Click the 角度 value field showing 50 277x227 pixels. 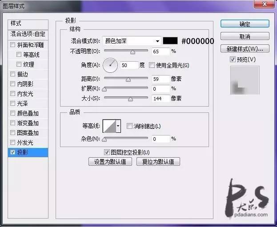tap(129, 65)
